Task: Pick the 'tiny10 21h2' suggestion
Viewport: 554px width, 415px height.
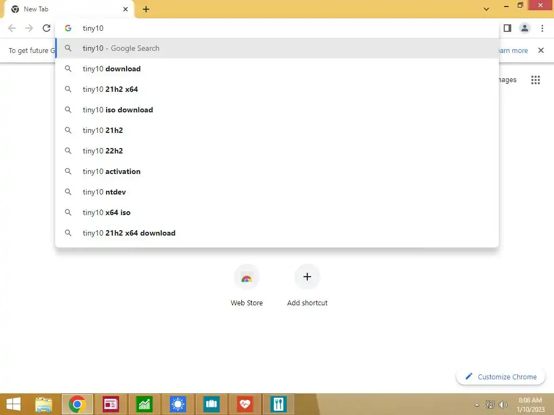Action: pyautogui.click(x=277, y=130)
